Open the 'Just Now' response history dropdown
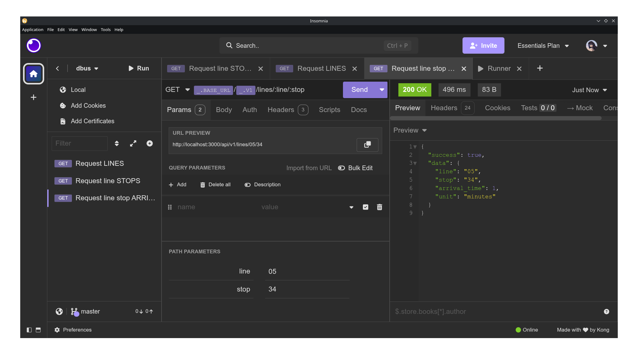The width and height of the screenshot is (638, 362). [589, 90]
